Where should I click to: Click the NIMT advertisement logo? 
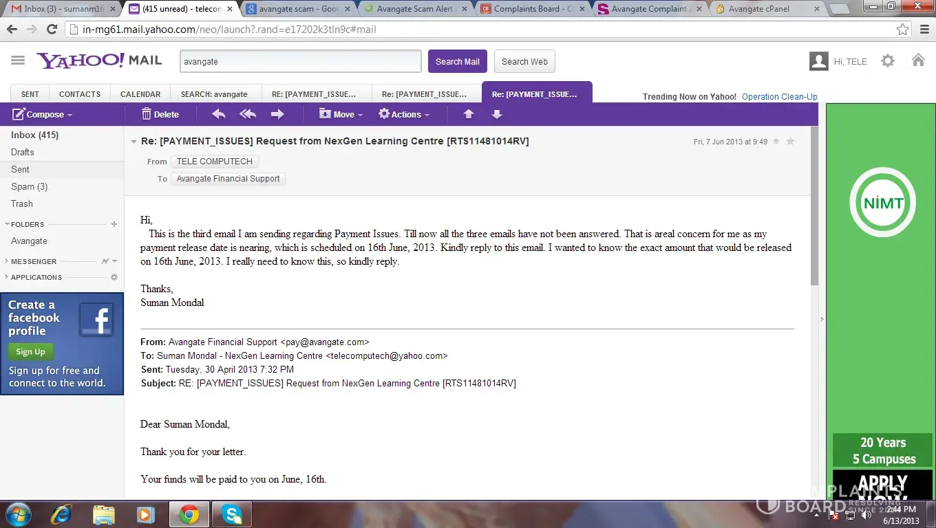coord(882,203)
